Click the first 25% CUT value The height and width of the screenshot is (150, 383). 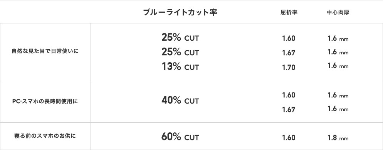click(180, 38)
